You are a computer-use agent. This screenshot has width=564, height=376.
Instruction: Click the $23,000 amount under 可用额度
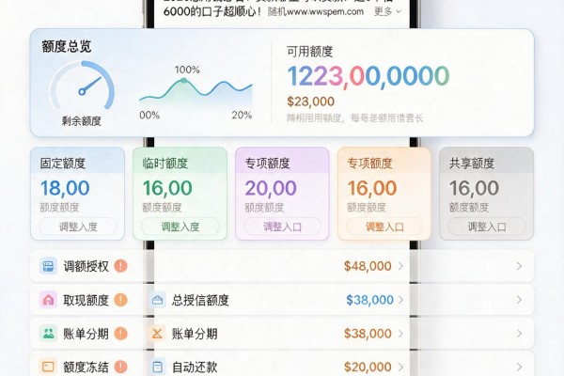(311, 102)
